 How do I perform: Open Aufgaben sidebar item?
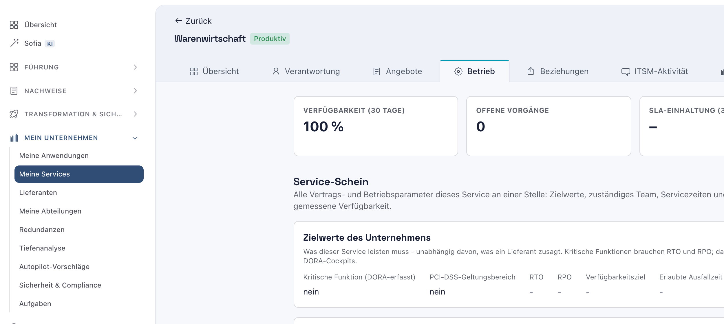[79, 304]
